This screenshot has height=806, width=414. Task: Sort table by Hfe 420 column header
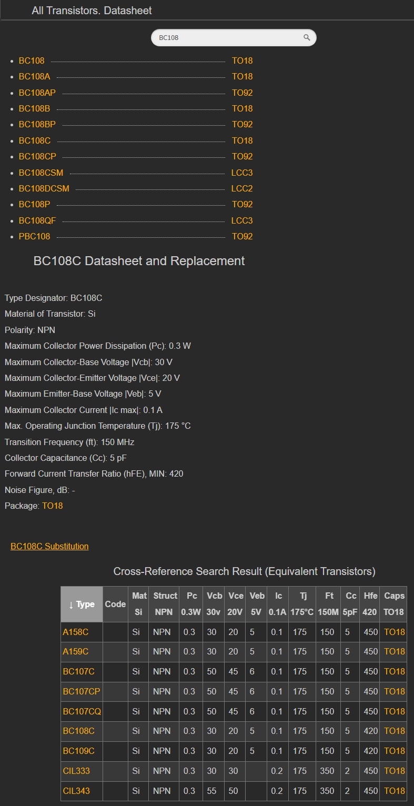(x=370, y=604)
